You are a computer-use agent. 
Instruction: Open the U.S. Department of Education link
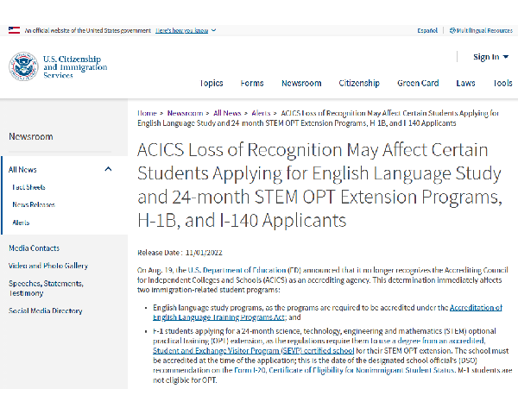pos(237,270)
